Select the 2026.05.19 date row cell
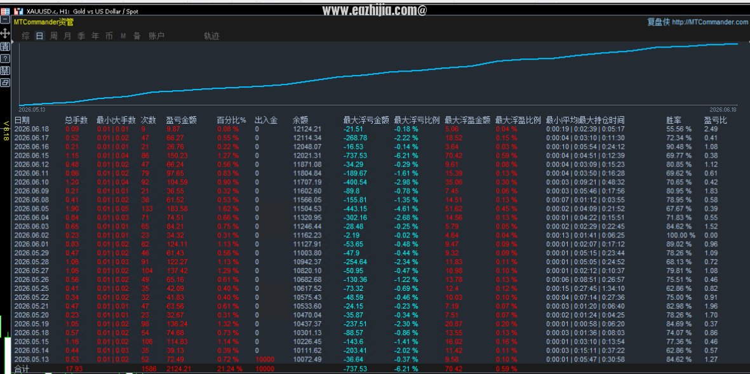 [x=32, y=324]
